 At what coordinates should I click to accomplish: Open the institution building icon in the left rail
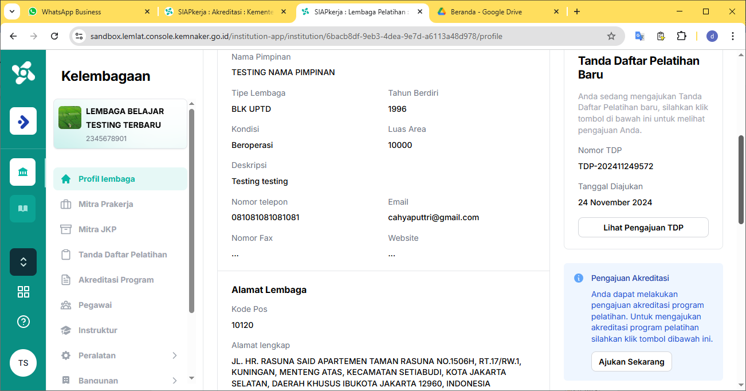[x=23, y=172]
